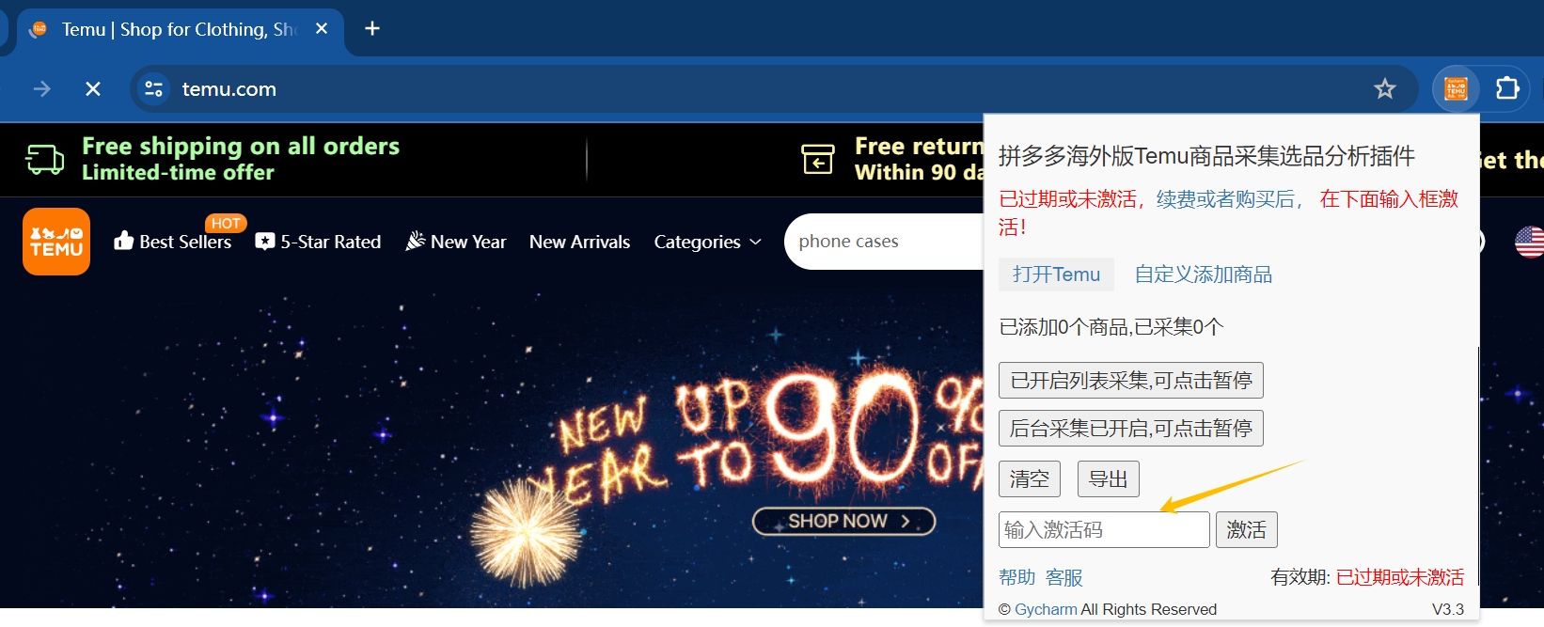1544x627 pixels.
Task: Click the 激活 activate button
Action: click(x=1247, y=530)
